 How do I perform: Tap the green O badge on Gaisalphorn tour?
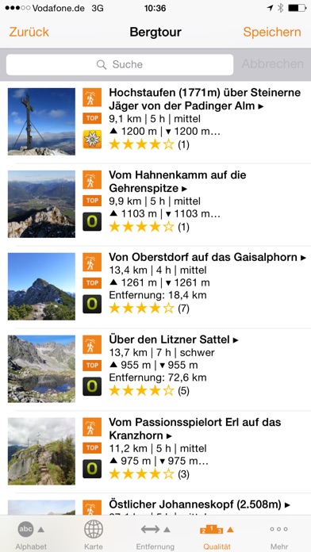point(92,305)
